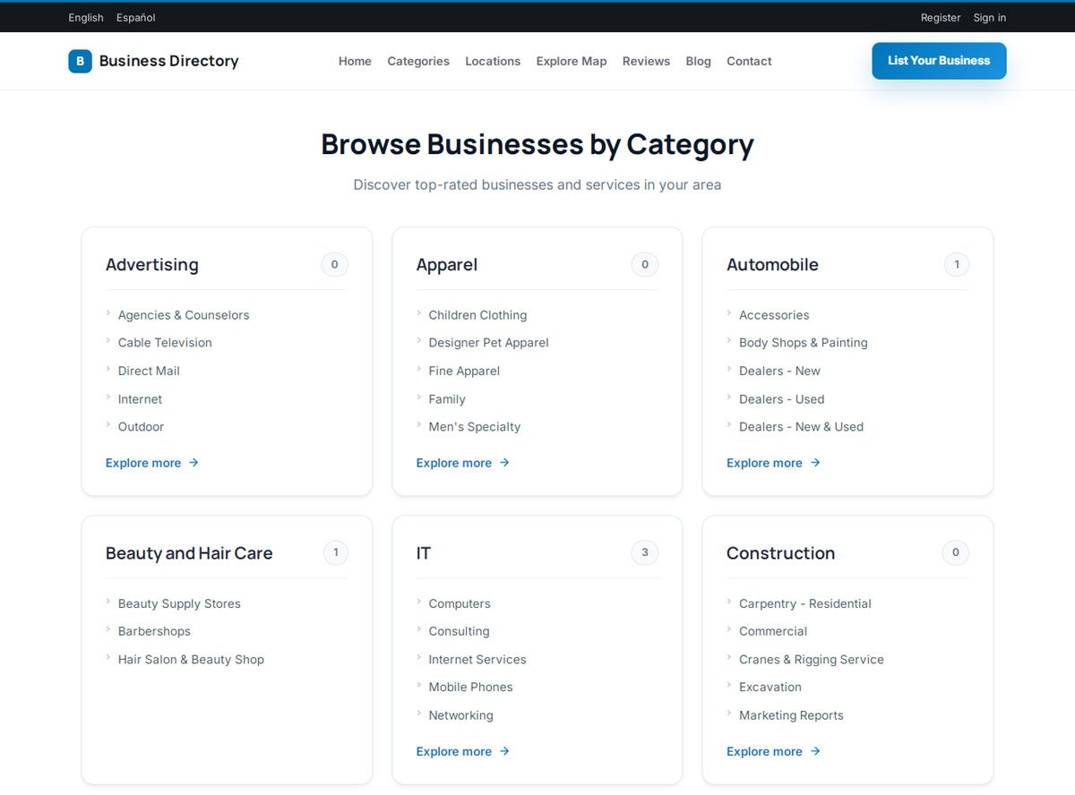Open the Contact menu item
1075x795 pixels.
click(x=749, y=61)
